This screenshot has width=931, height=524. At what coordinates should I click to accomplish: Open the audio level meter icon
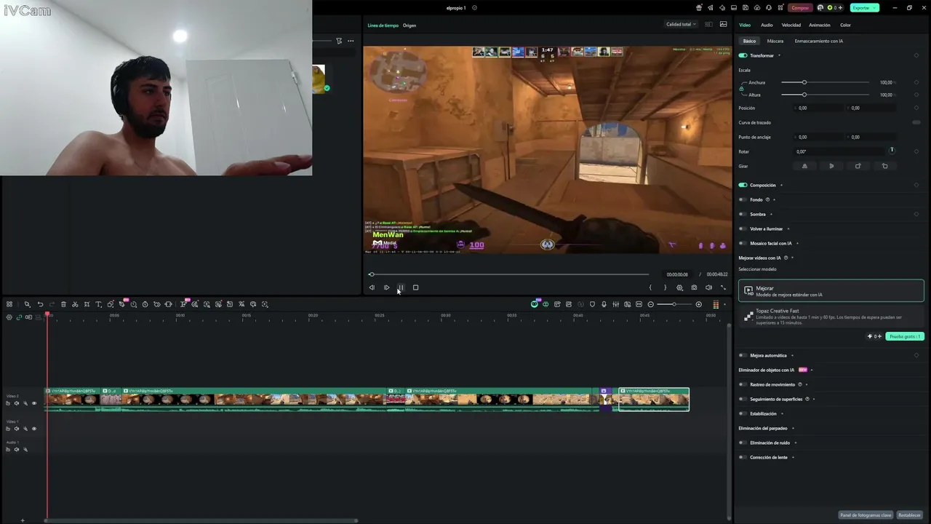(716, 304)
